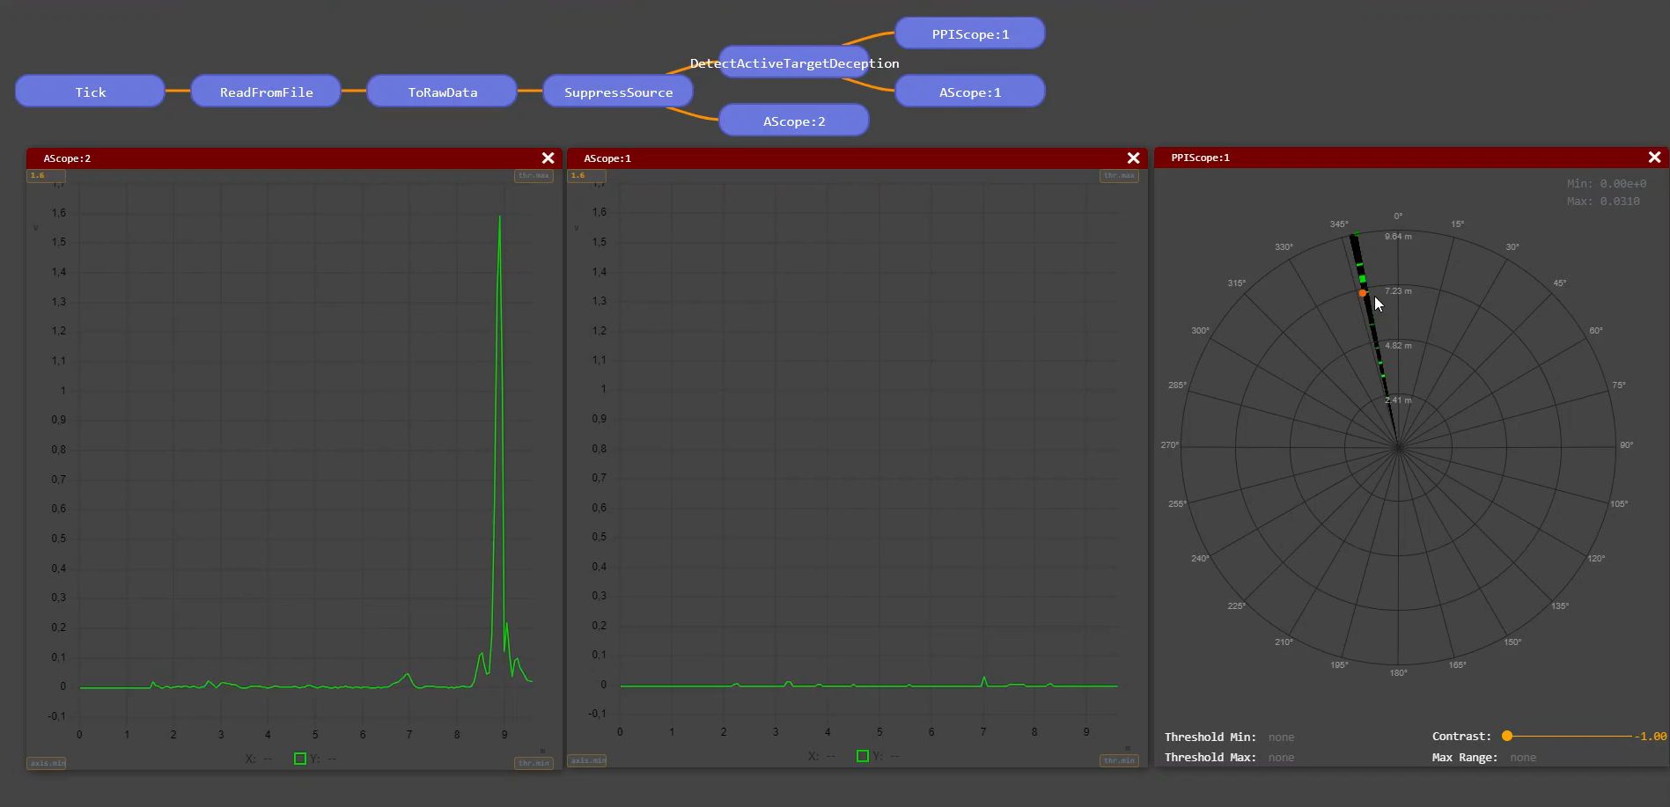Select the Tick pipeline node
The height and width of the screenshot is (807, 1670).
[90, 92]
